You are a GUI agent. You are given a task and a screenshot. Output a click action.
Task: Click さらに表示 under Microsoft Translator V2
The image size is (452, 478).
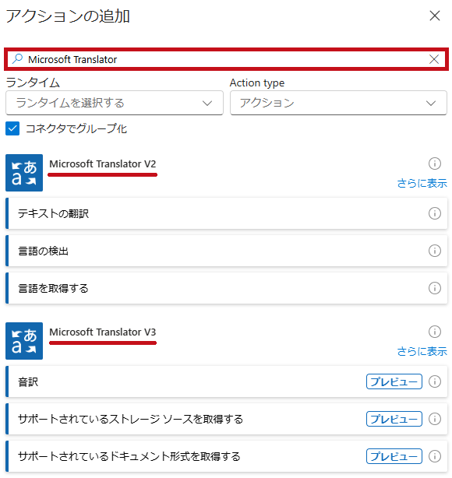coord(422,183)
